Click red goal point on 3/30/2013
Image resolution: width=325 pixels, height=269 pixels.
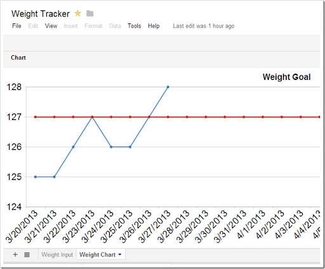point(225,117)
